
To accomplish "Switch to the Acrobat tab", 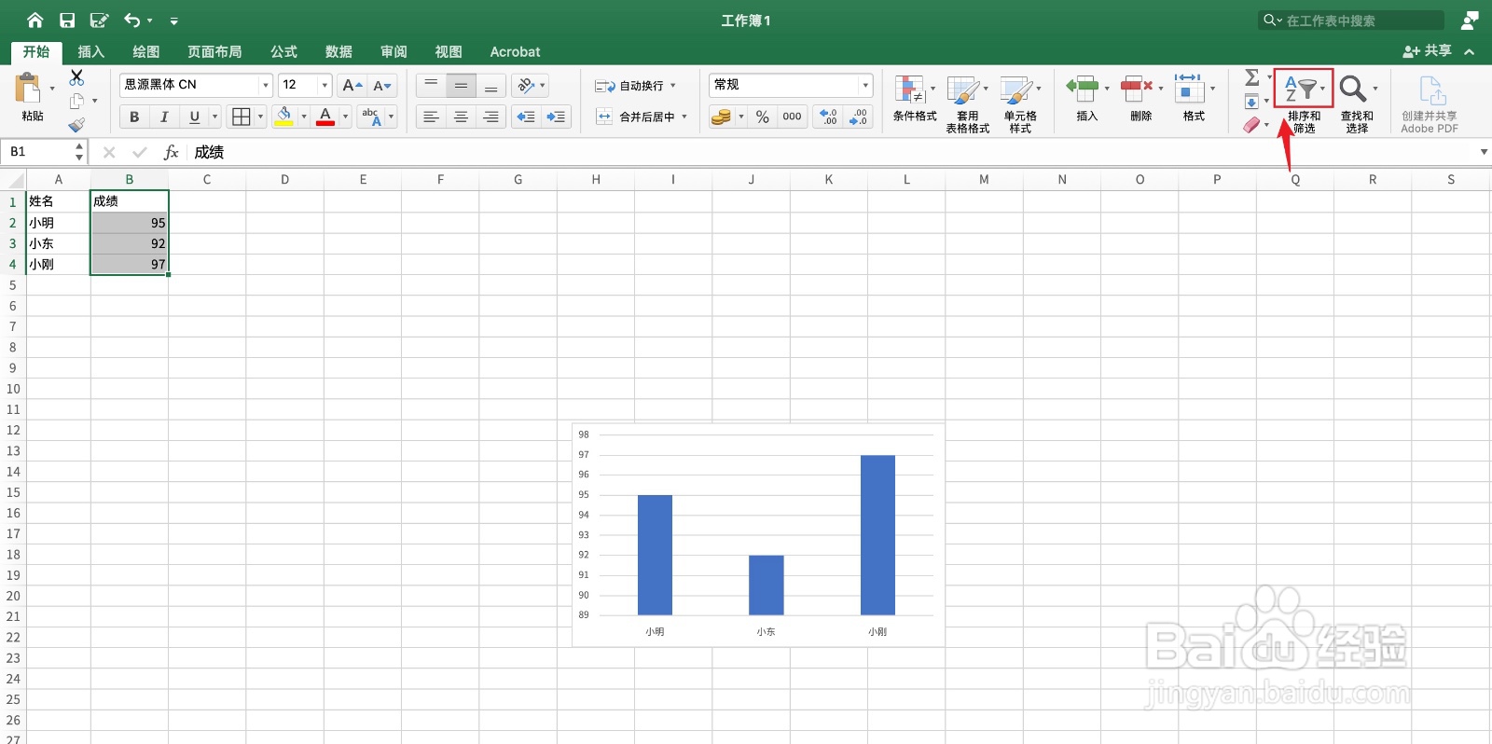I will tap(515, 51).
